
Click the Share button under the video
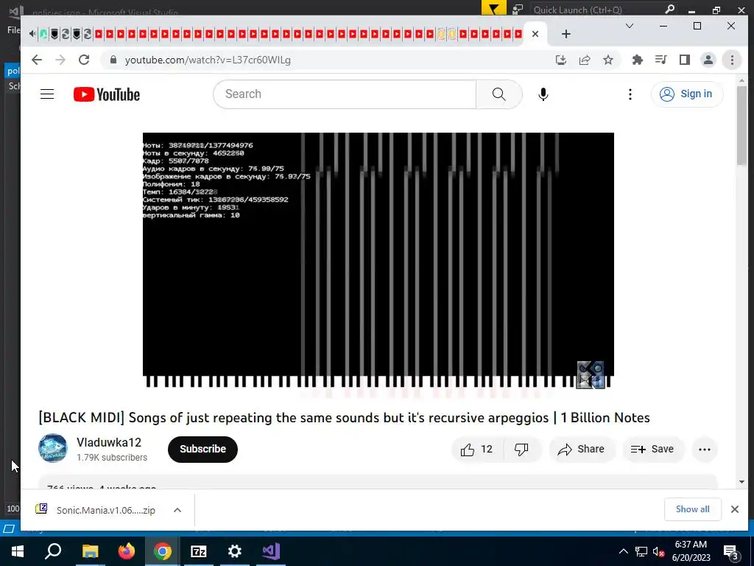click(x=582, y=449)
